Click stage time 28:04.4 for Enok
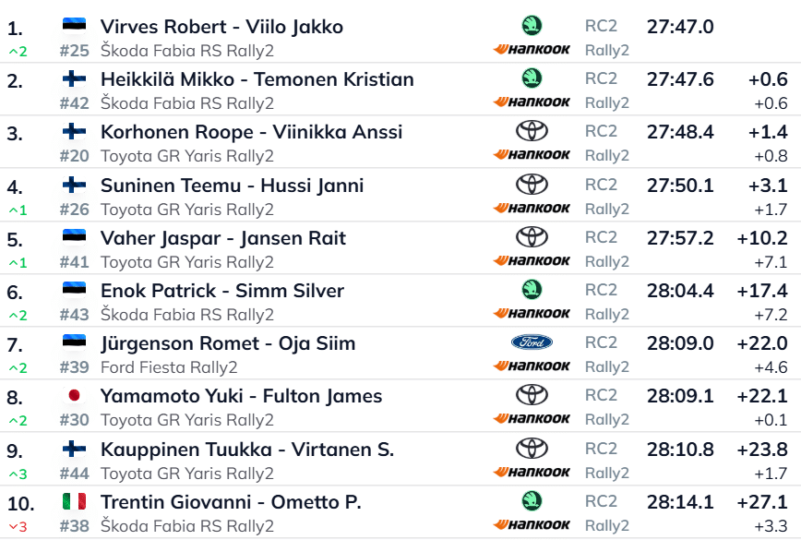 pyautogui.click(x=680, y=291)
